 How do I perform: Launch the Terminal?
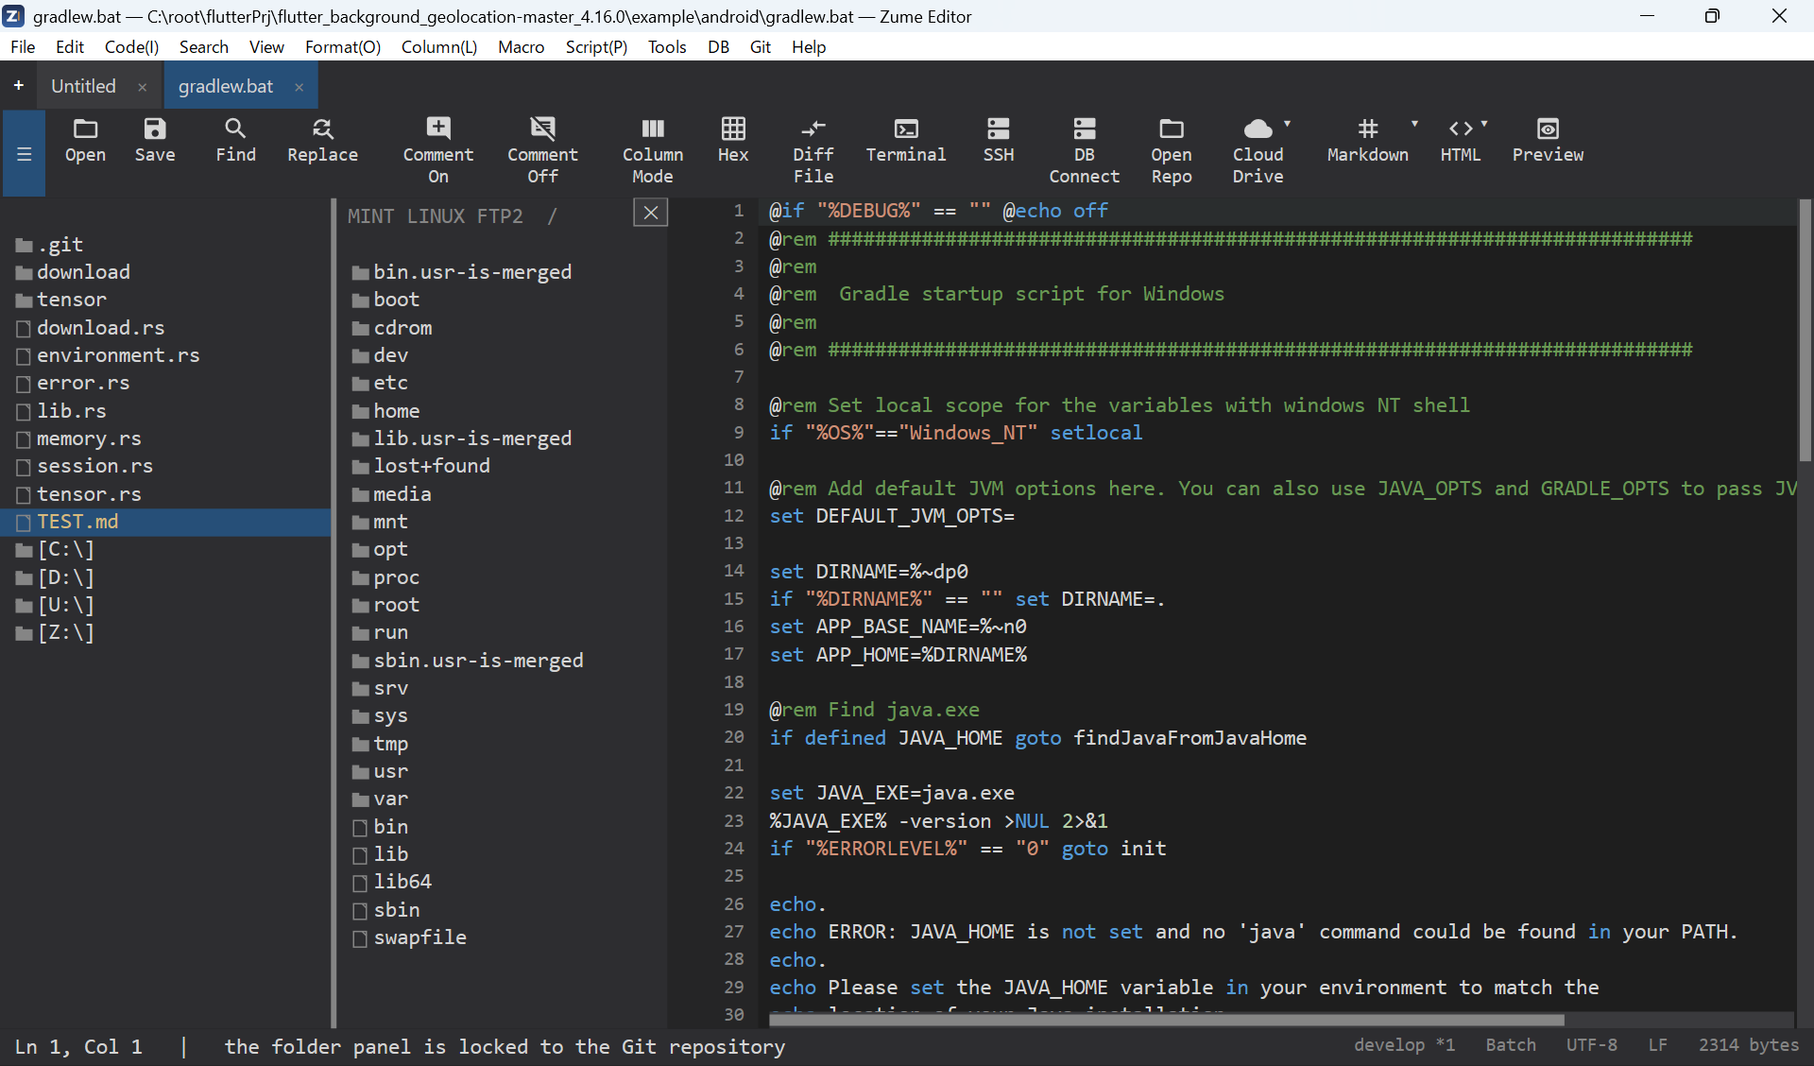tap(905, 141)
